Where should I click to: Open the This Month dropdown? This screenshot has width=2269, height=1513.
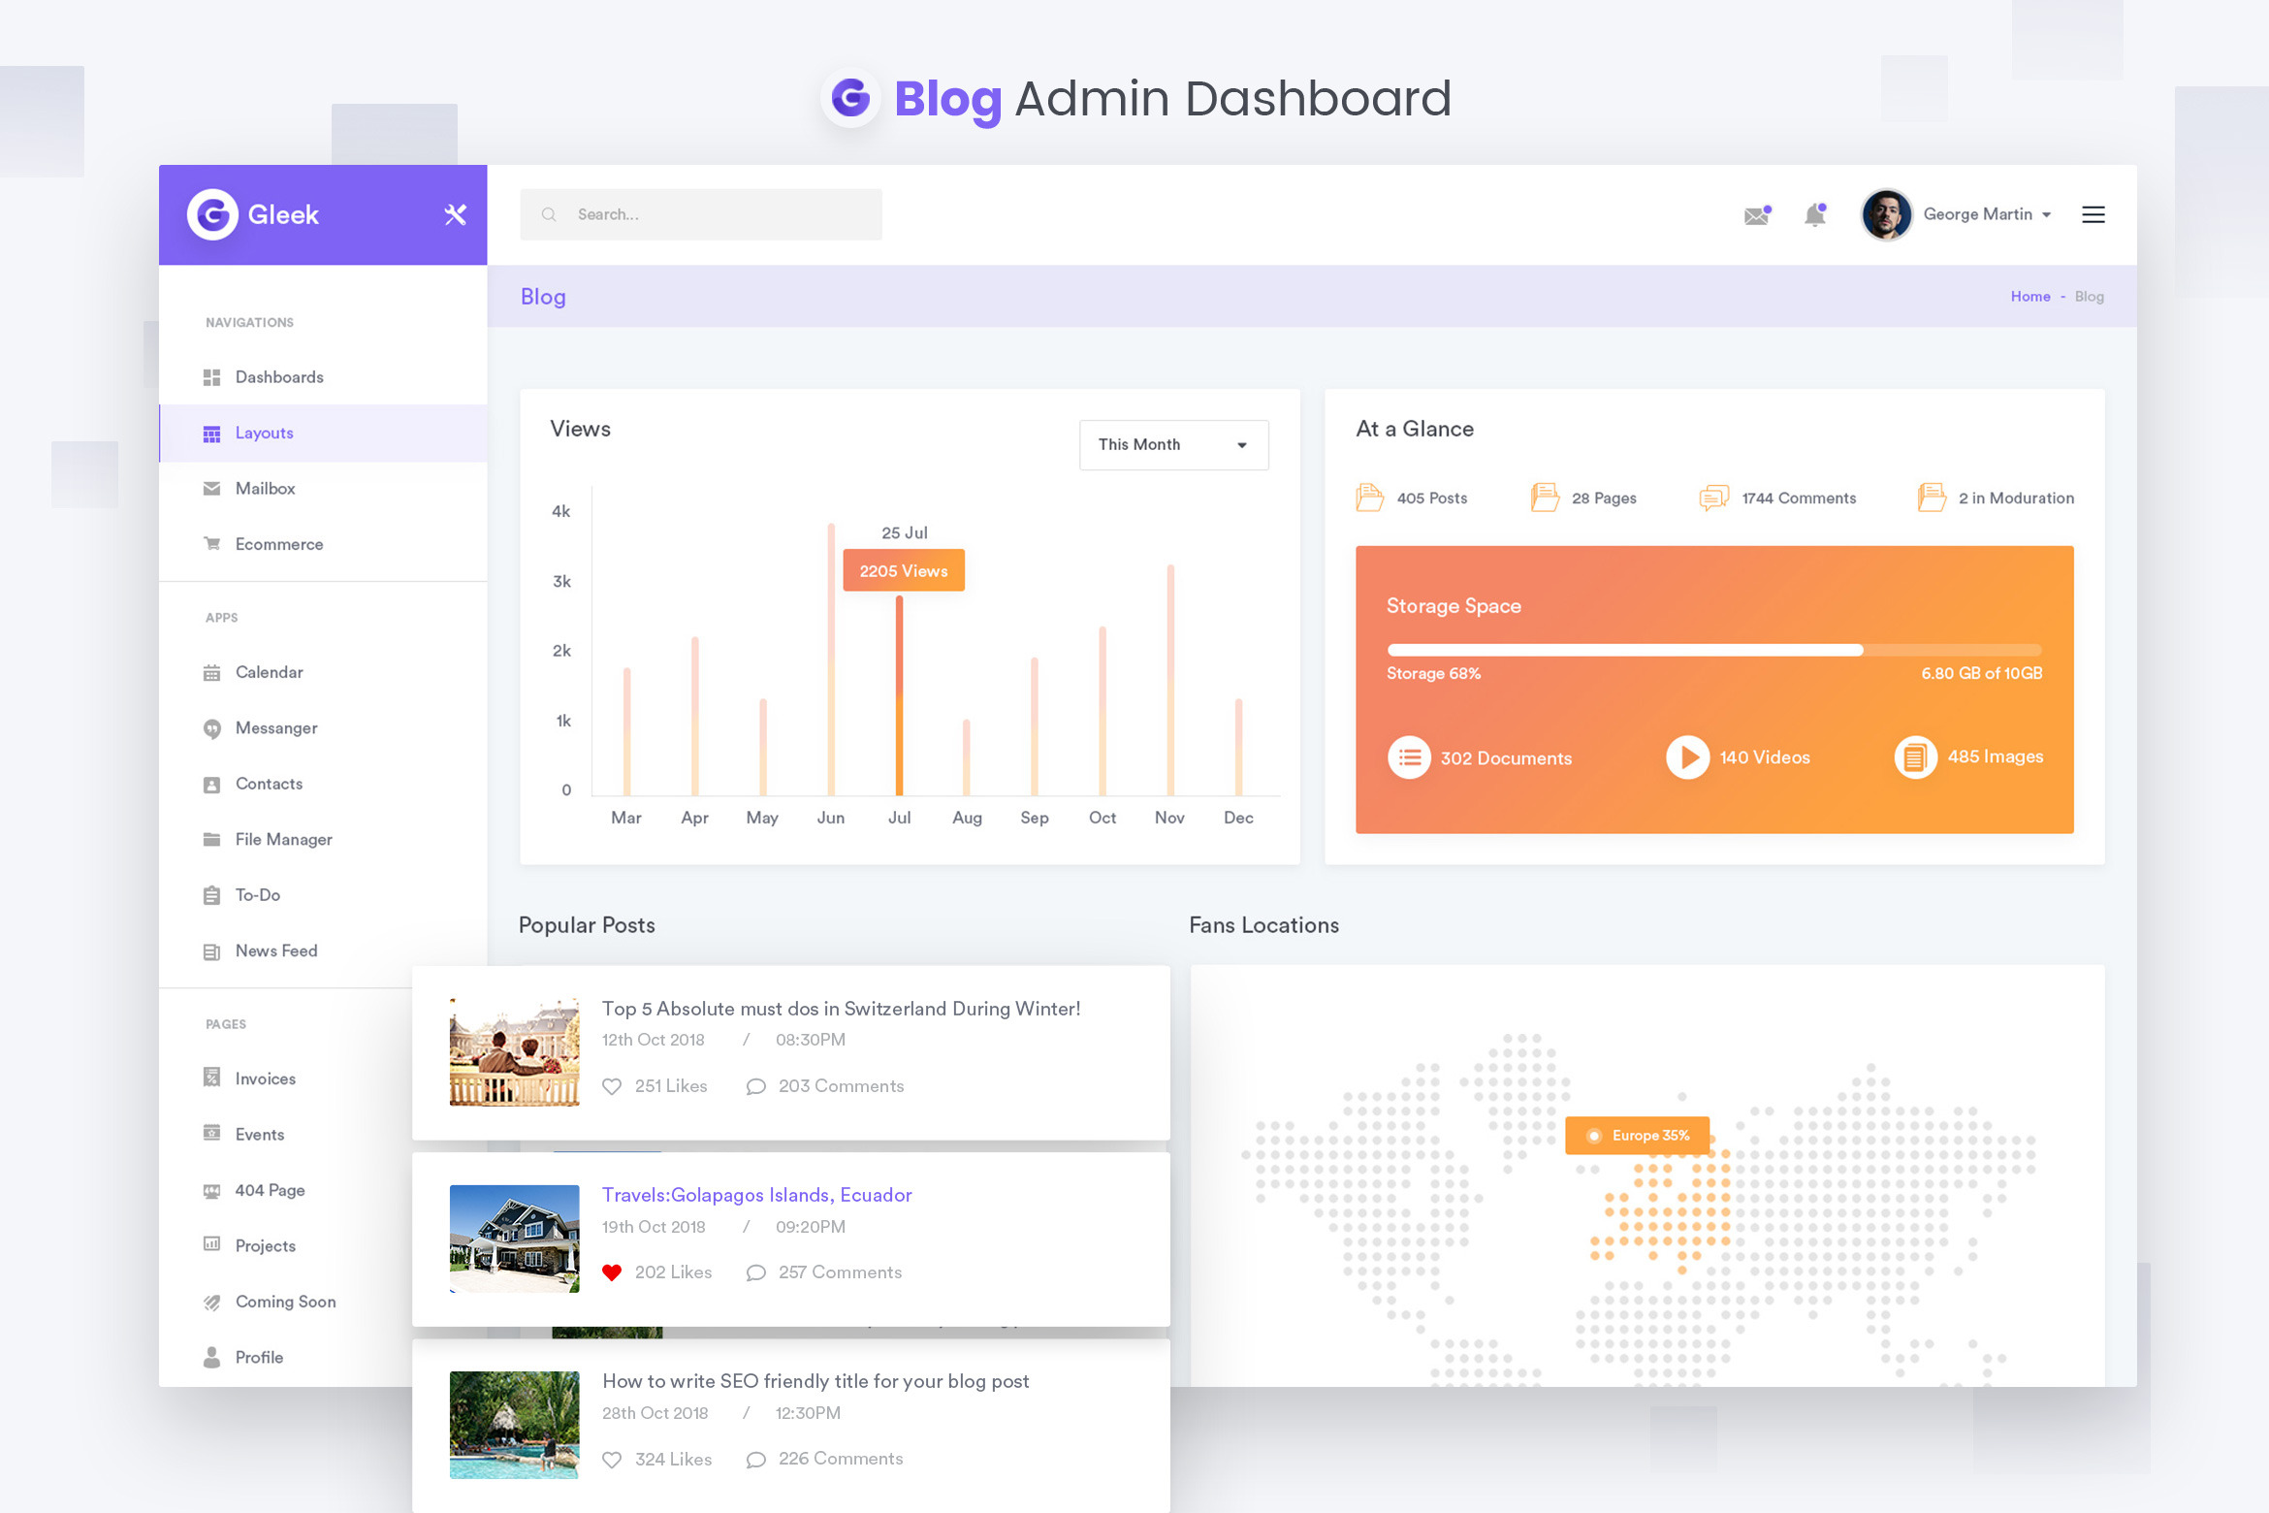point(1173,445)
